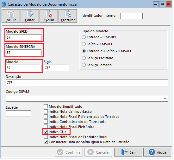174x160 pixels.
Task: Minimize the Cadastro de Modelo window
Action: [156, 4]
